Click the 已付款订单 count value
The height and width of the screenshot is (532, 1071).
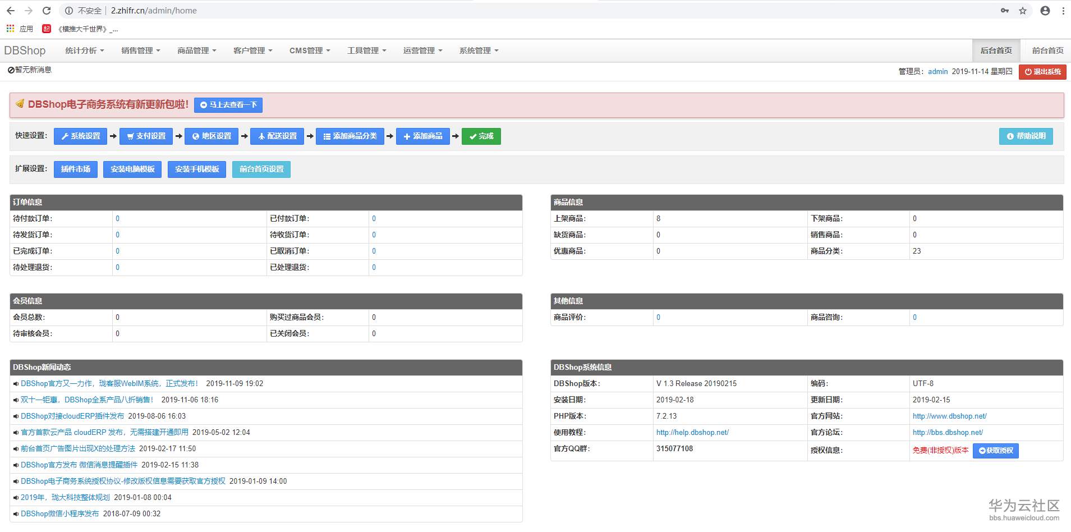pos(374,219)
